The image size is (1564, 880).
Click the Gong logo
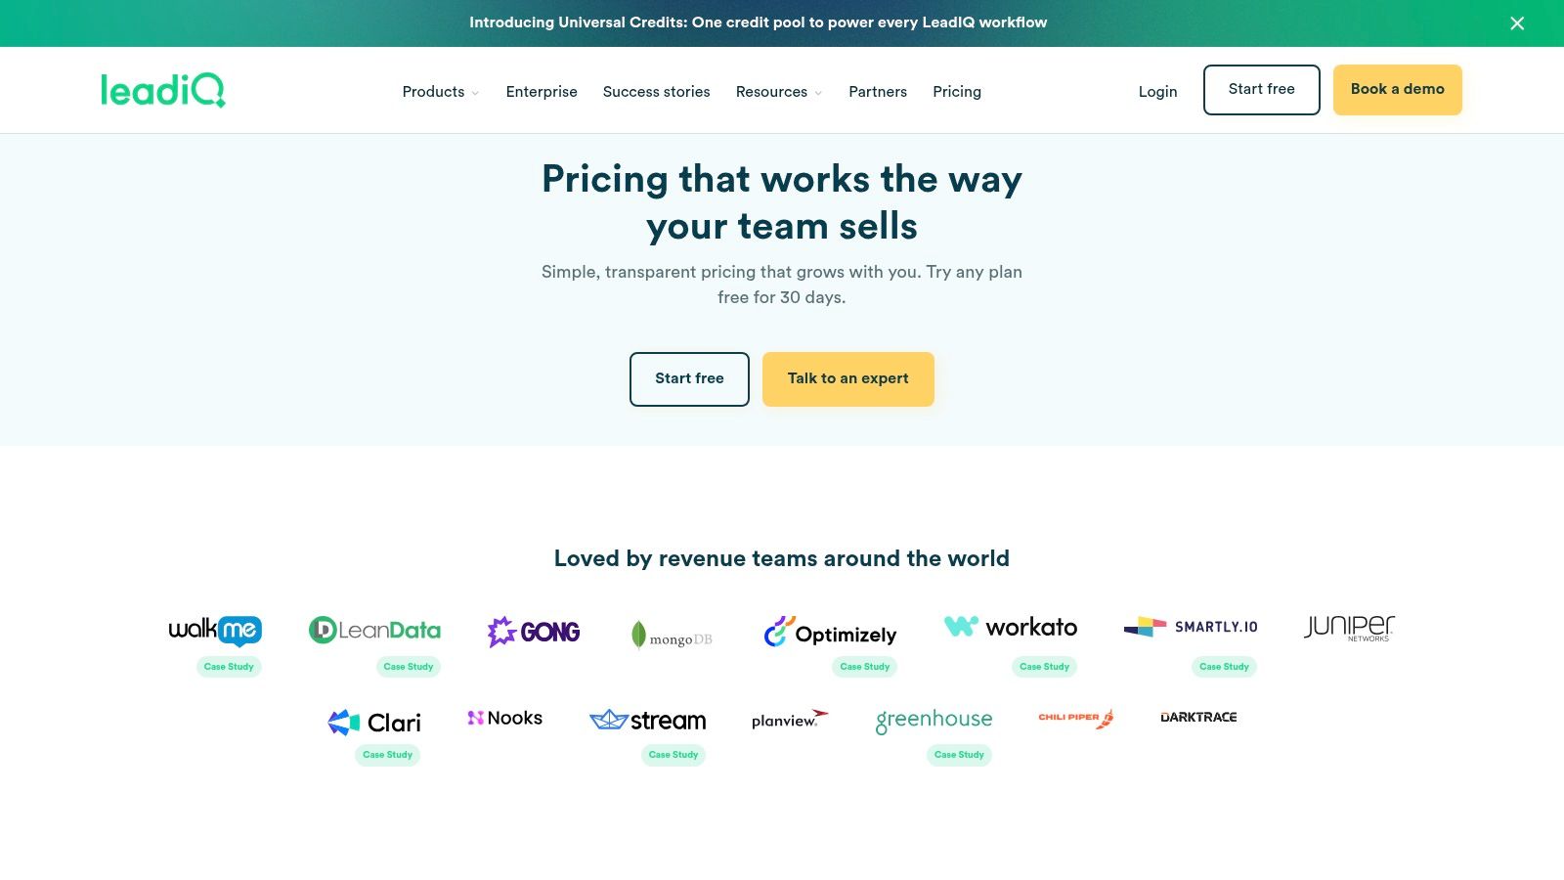[x=534, y=632]
